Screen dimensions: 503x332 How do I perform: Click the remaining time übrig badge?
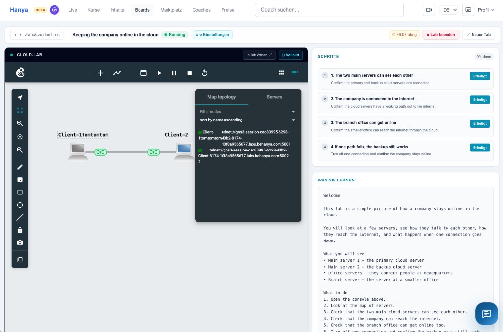coord(404,35)
